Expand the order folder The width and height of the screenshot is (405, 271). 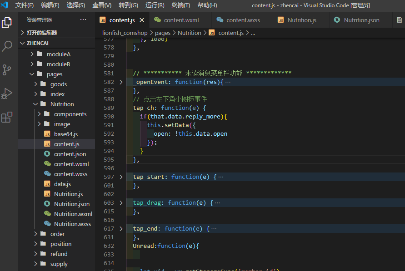tap(35, 234)
